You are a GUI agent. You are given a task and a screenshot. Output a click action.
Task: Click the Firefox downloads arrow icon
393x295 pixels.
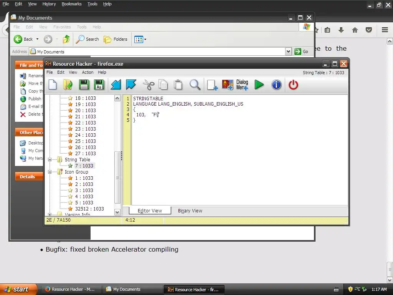341,30
